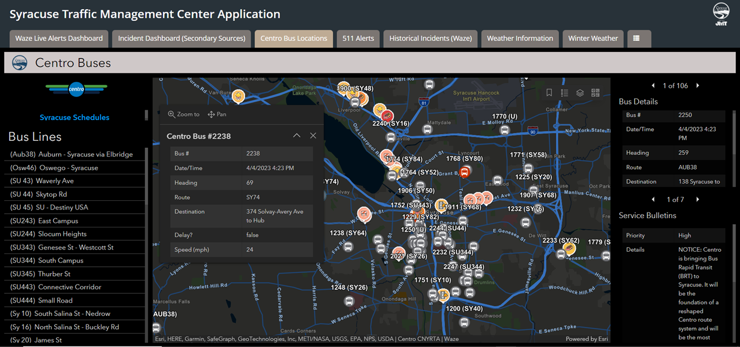Open the Basemap gallery
This screenshot has height=347, width=740.
pos(595,92)
